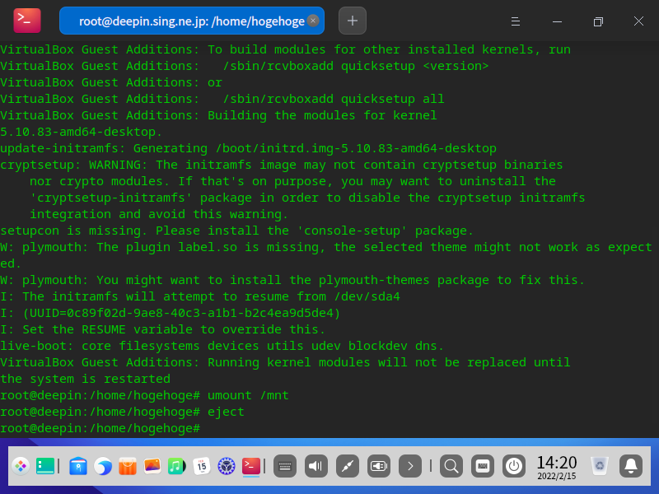The height and width of the screenshot is (494, 659).
Task: Open the onscreen keyboard tray icon
Action: point(285,466)
